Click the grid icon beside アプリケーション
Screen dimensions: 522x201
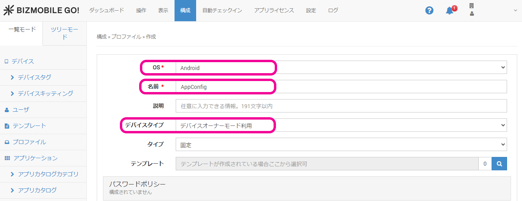(7, 158)
